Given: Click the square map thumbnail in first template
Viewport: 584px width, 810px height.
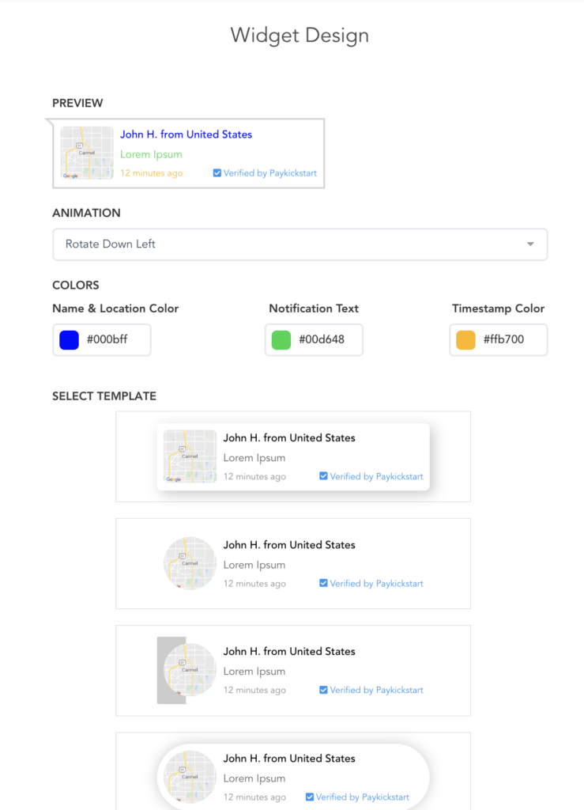Looking at the screenshot, I should [x=190, y=456].
